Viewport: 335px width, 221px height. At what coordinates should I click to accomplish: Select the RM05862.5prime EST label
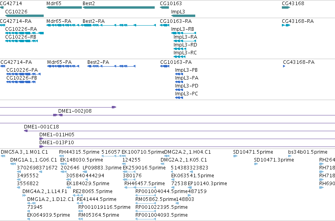pyautogui.click(x=156, y=199)
